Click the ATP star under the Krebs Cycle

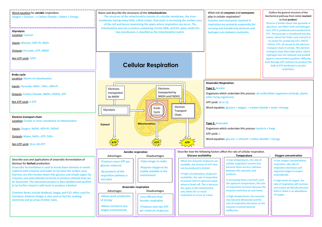click(x=157, y=143)
